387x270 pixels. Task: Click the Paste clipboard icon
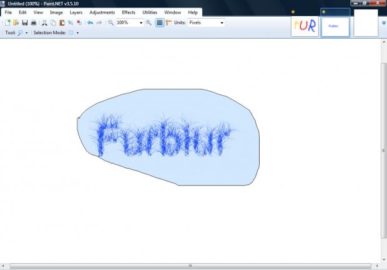click(x=62, y=22)
